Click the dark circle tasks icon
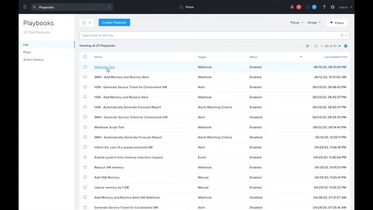 pos(308,7)
